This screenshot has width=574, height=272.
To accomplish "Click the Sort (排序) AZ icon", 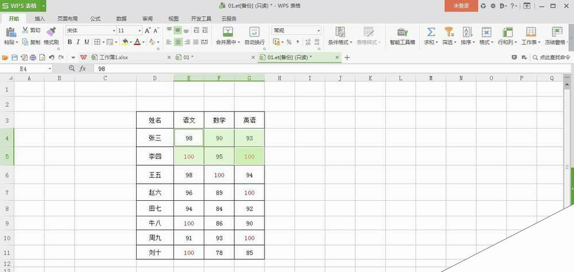I will tap(467, 32).
